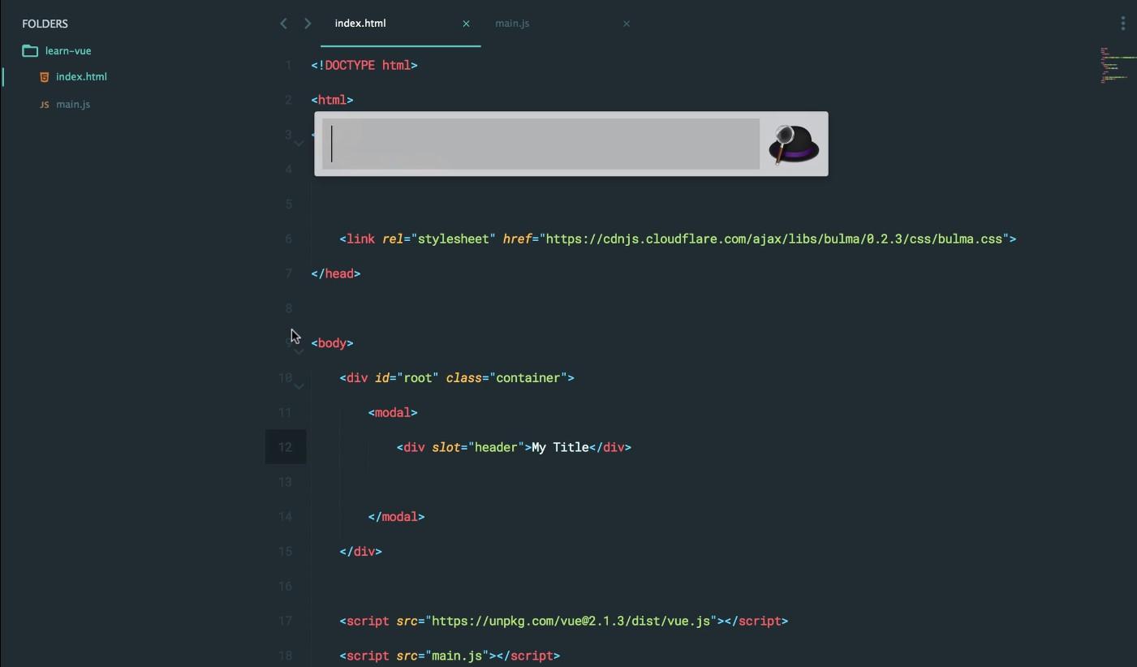
Task: Close the main.js tab
Action: pos(627,24)
